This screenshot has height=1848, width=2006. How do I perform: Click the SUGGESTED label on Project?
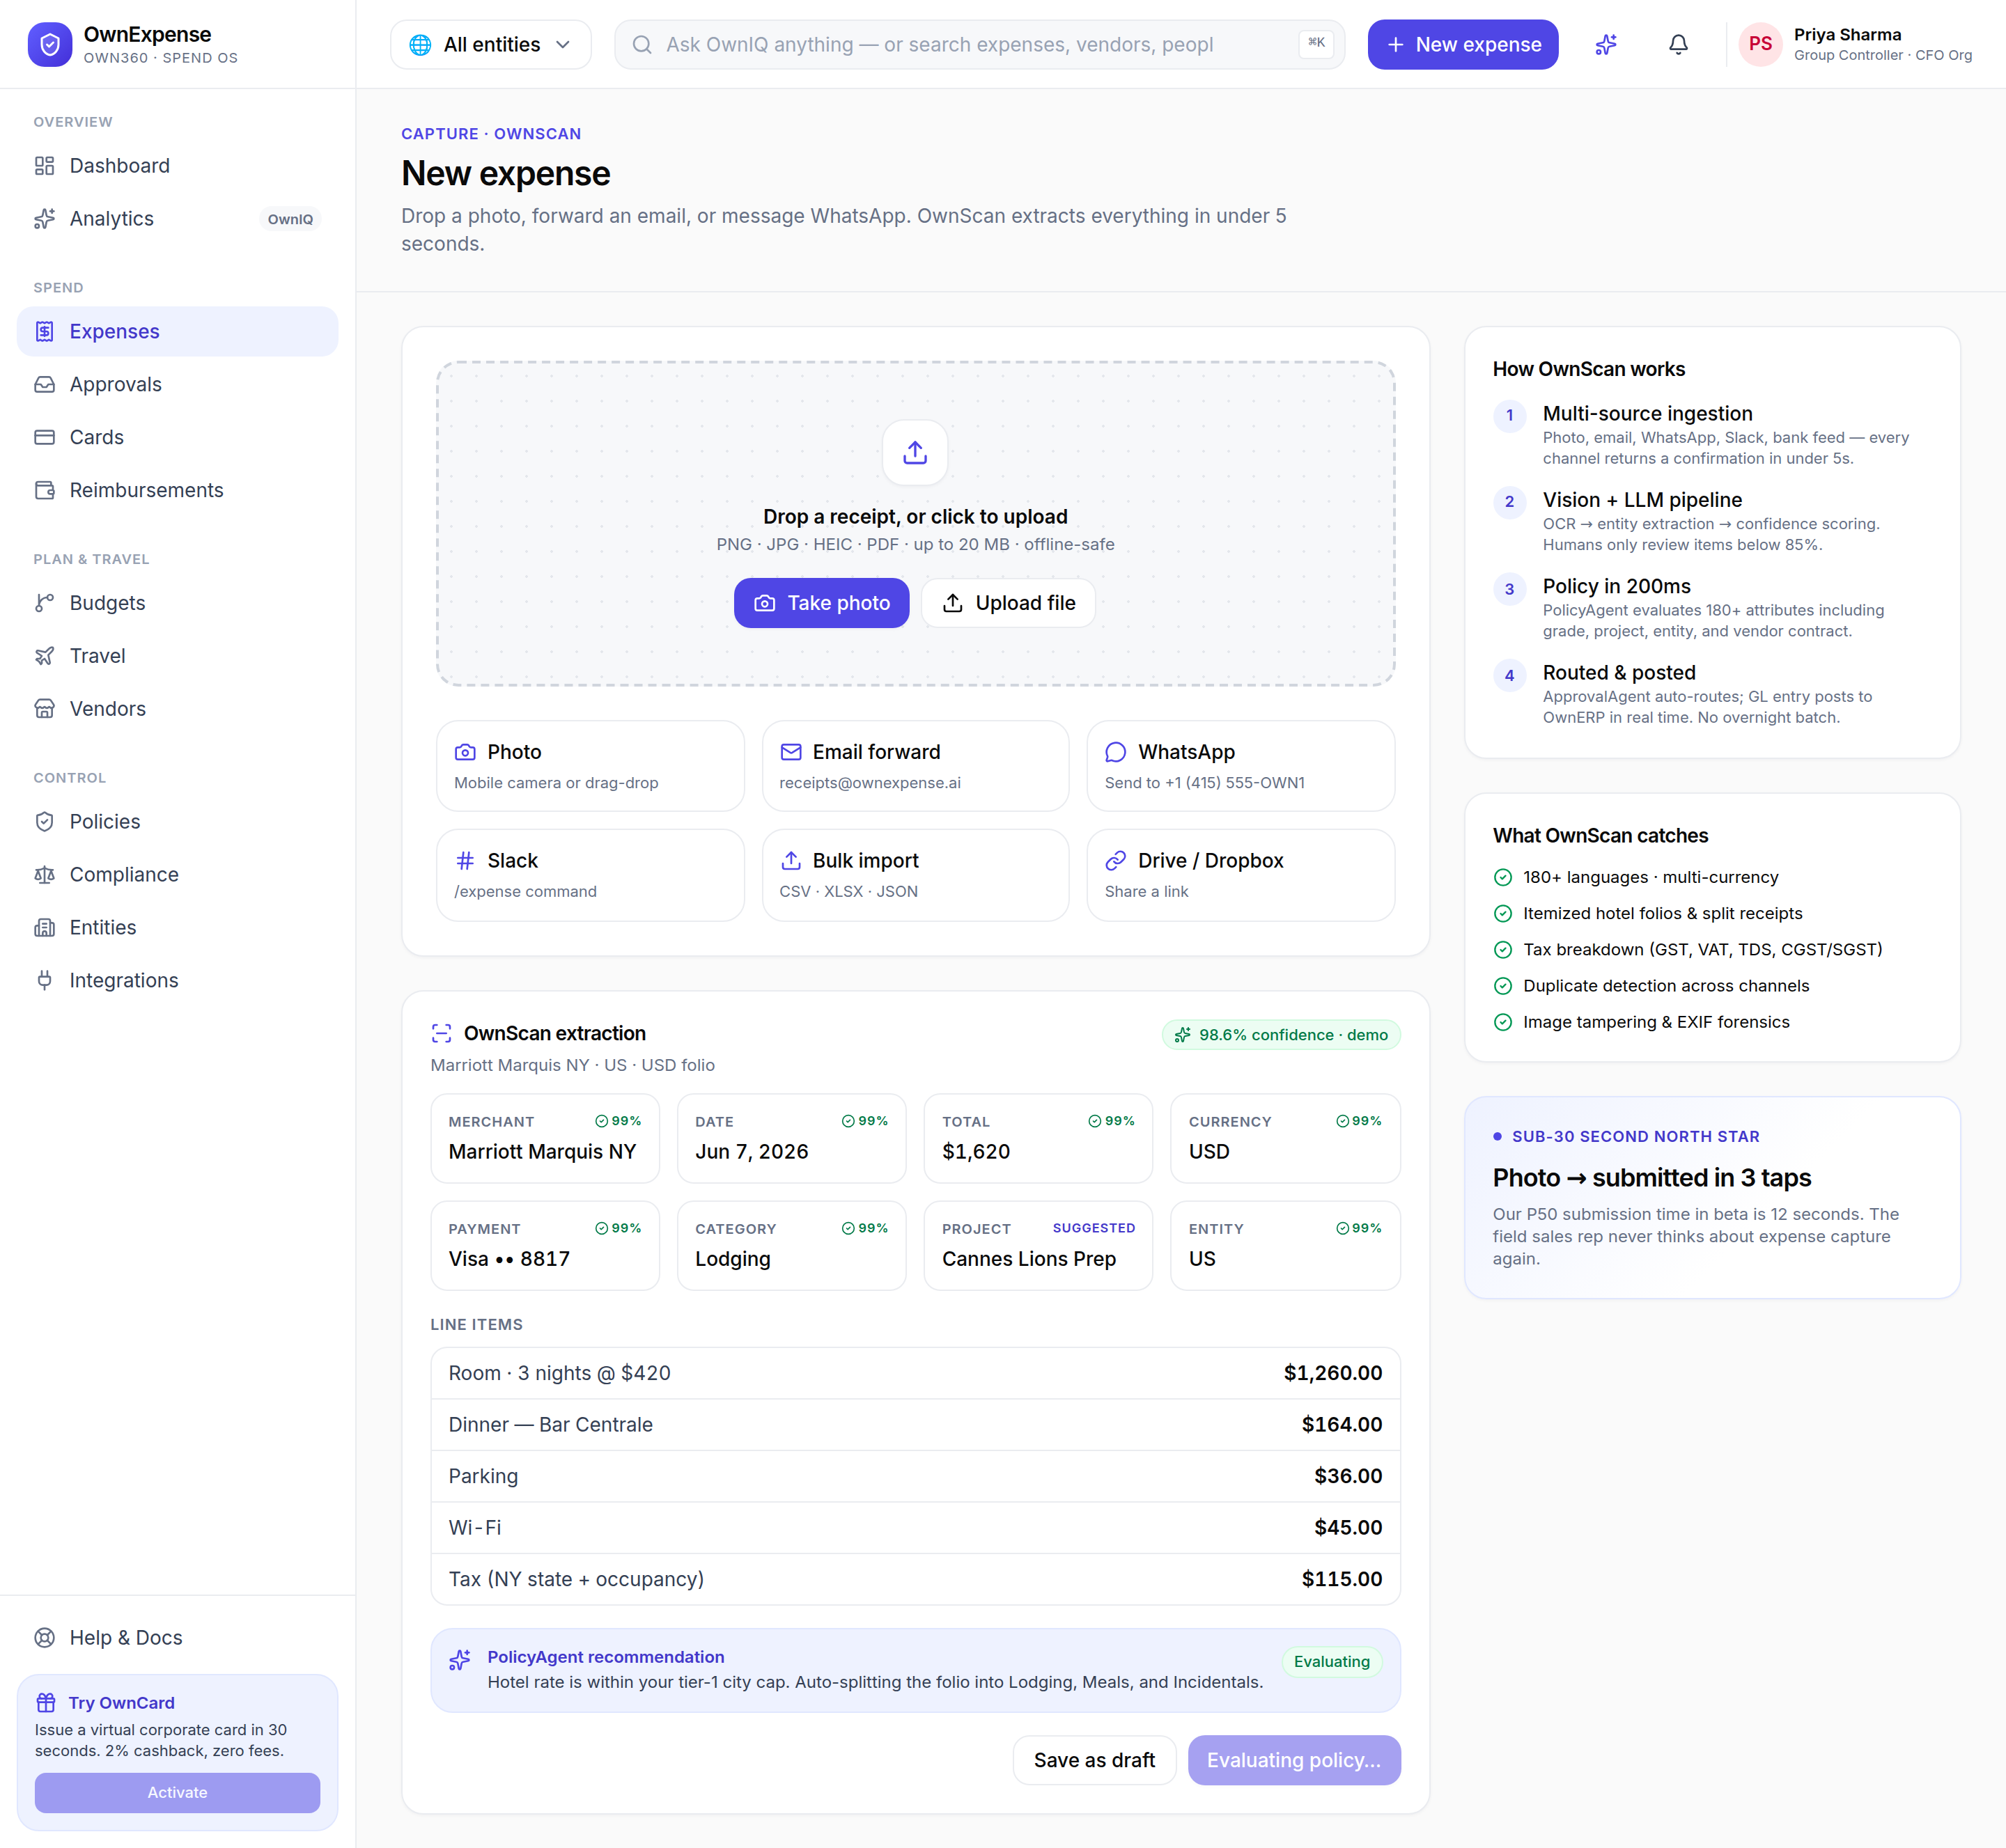(1094, 1228)
